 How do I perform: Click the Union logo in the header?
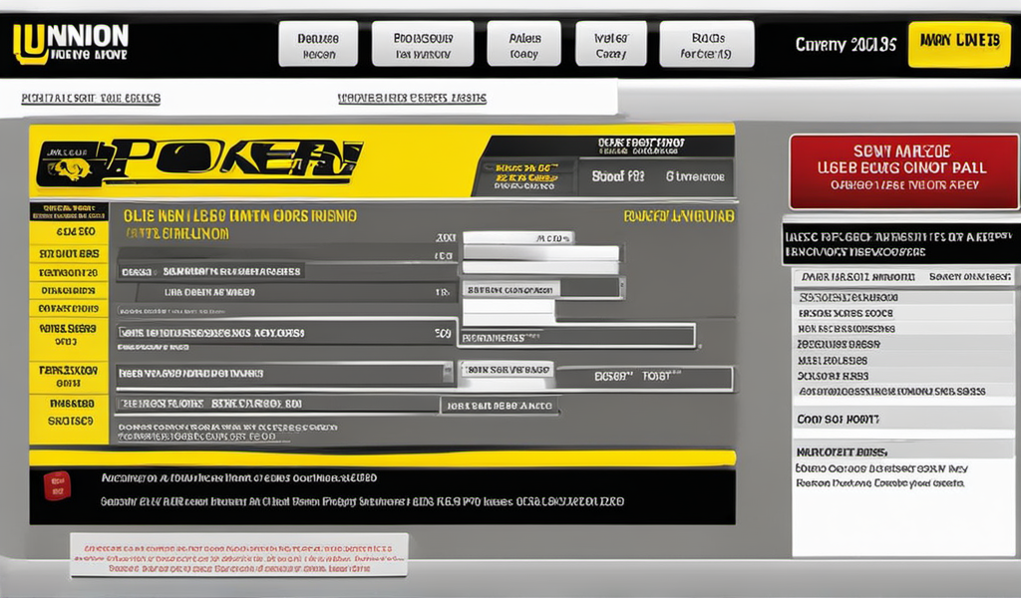(68, 43)
